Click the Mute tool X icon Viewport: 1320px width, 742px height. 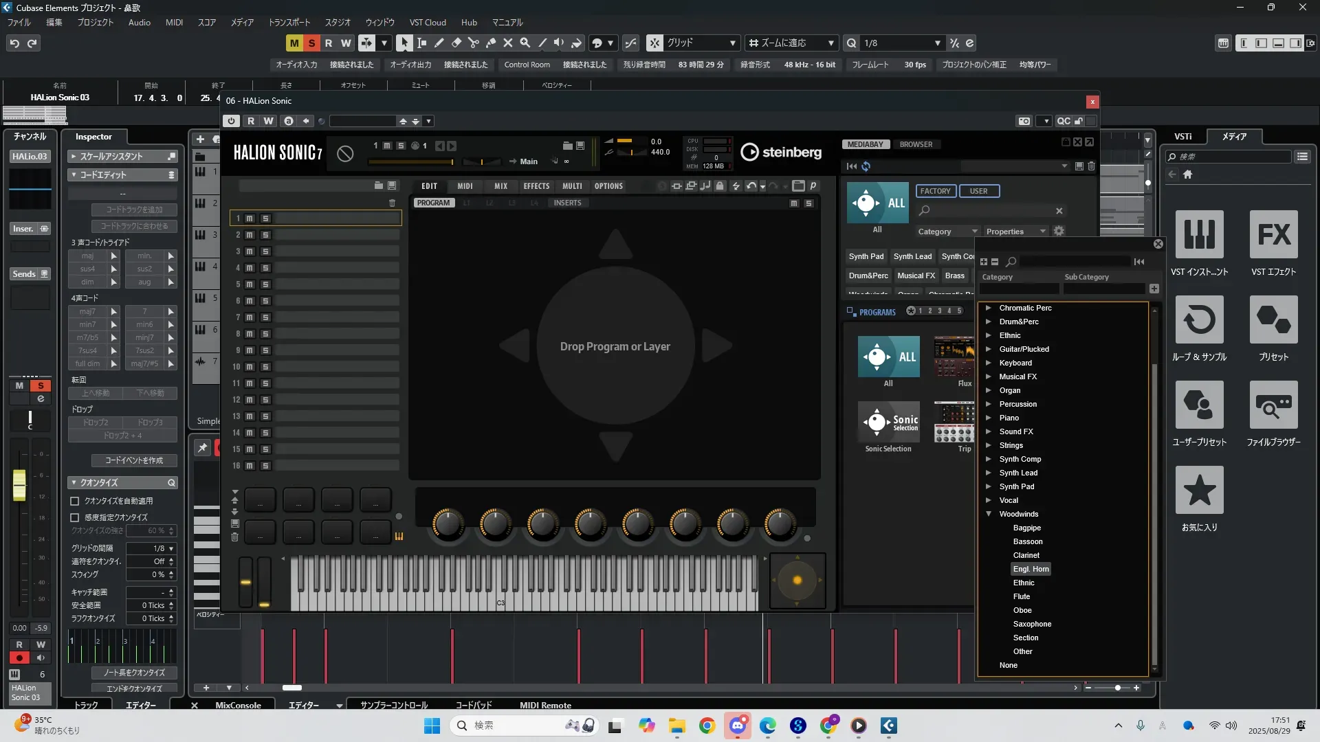[508, 43]
